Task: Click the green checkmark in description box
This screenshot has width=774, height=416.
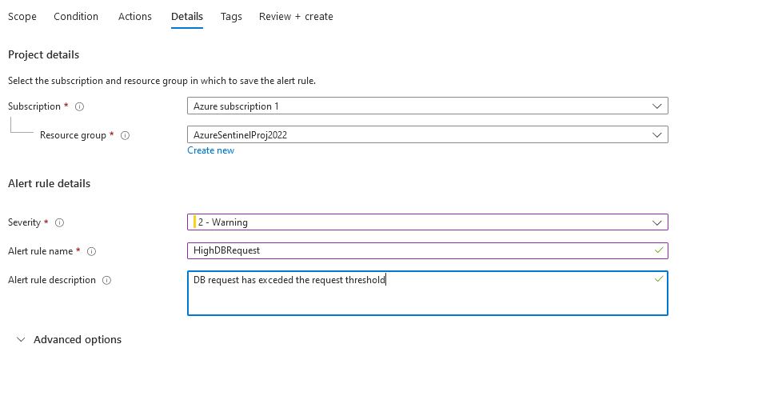Action: [658, 279]
